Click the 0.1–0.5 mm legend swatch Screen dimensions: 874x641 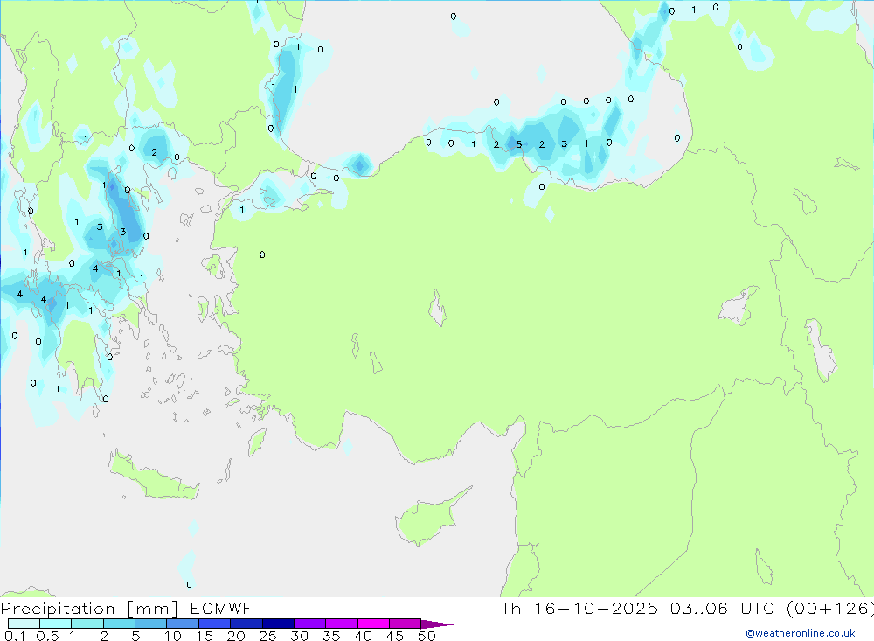coord(24,624)
